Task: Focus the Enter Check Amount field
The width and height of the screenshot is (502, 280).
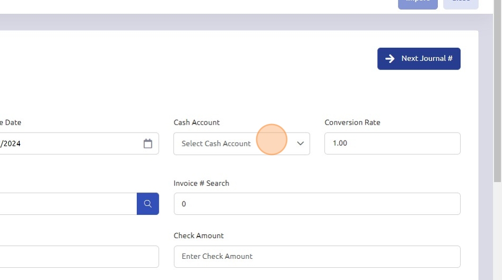Action: click(317, 257)
